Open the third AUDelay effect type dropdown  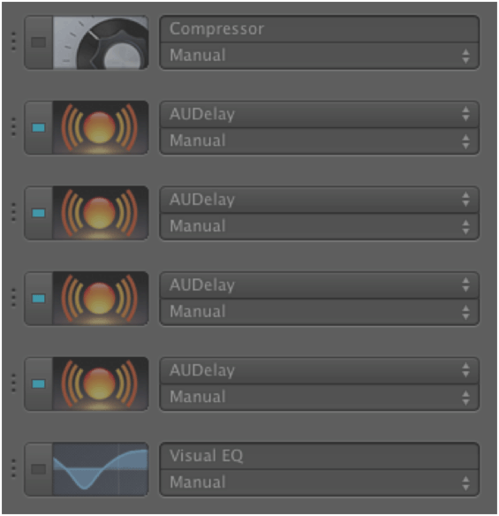click(x=319, y=285)
